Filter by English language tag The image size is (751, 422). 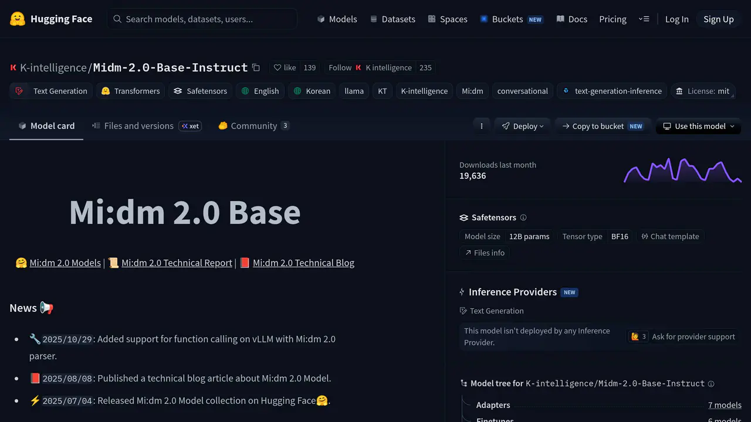(260, 91)
